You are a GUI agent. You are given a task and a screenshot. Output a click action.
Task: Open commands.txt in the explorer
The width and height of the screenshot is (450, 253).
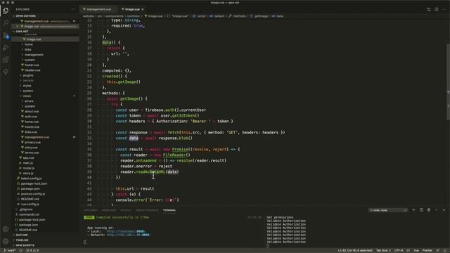29,214
